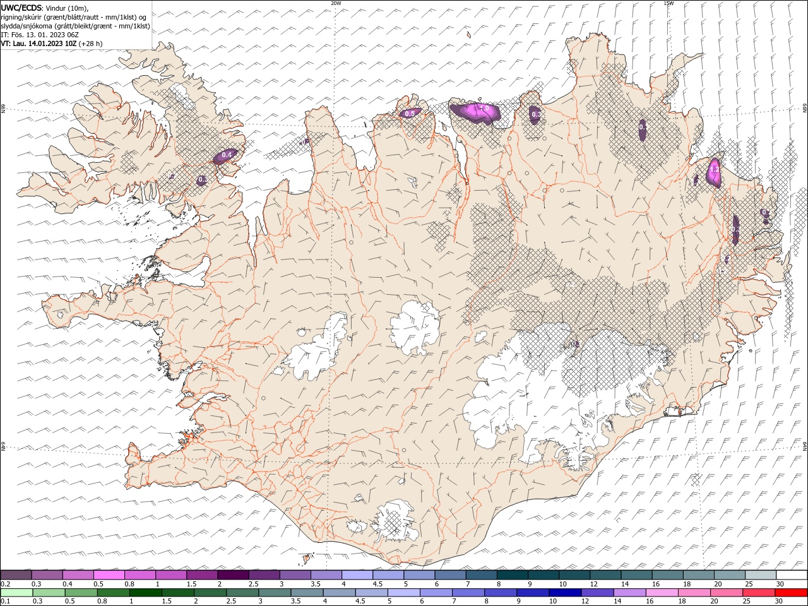The width and height of the screenshot is (808, 606).
Task: Click the deep navy blue 10 swatch in lower legend
Action: [x=565, y=593]
